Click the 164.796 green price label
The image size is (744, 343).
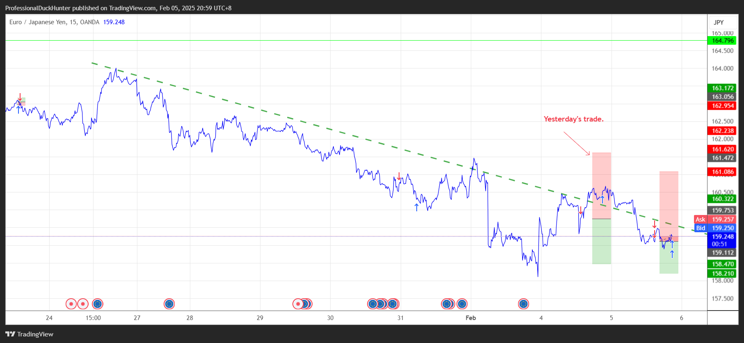(x=723, y=41)
